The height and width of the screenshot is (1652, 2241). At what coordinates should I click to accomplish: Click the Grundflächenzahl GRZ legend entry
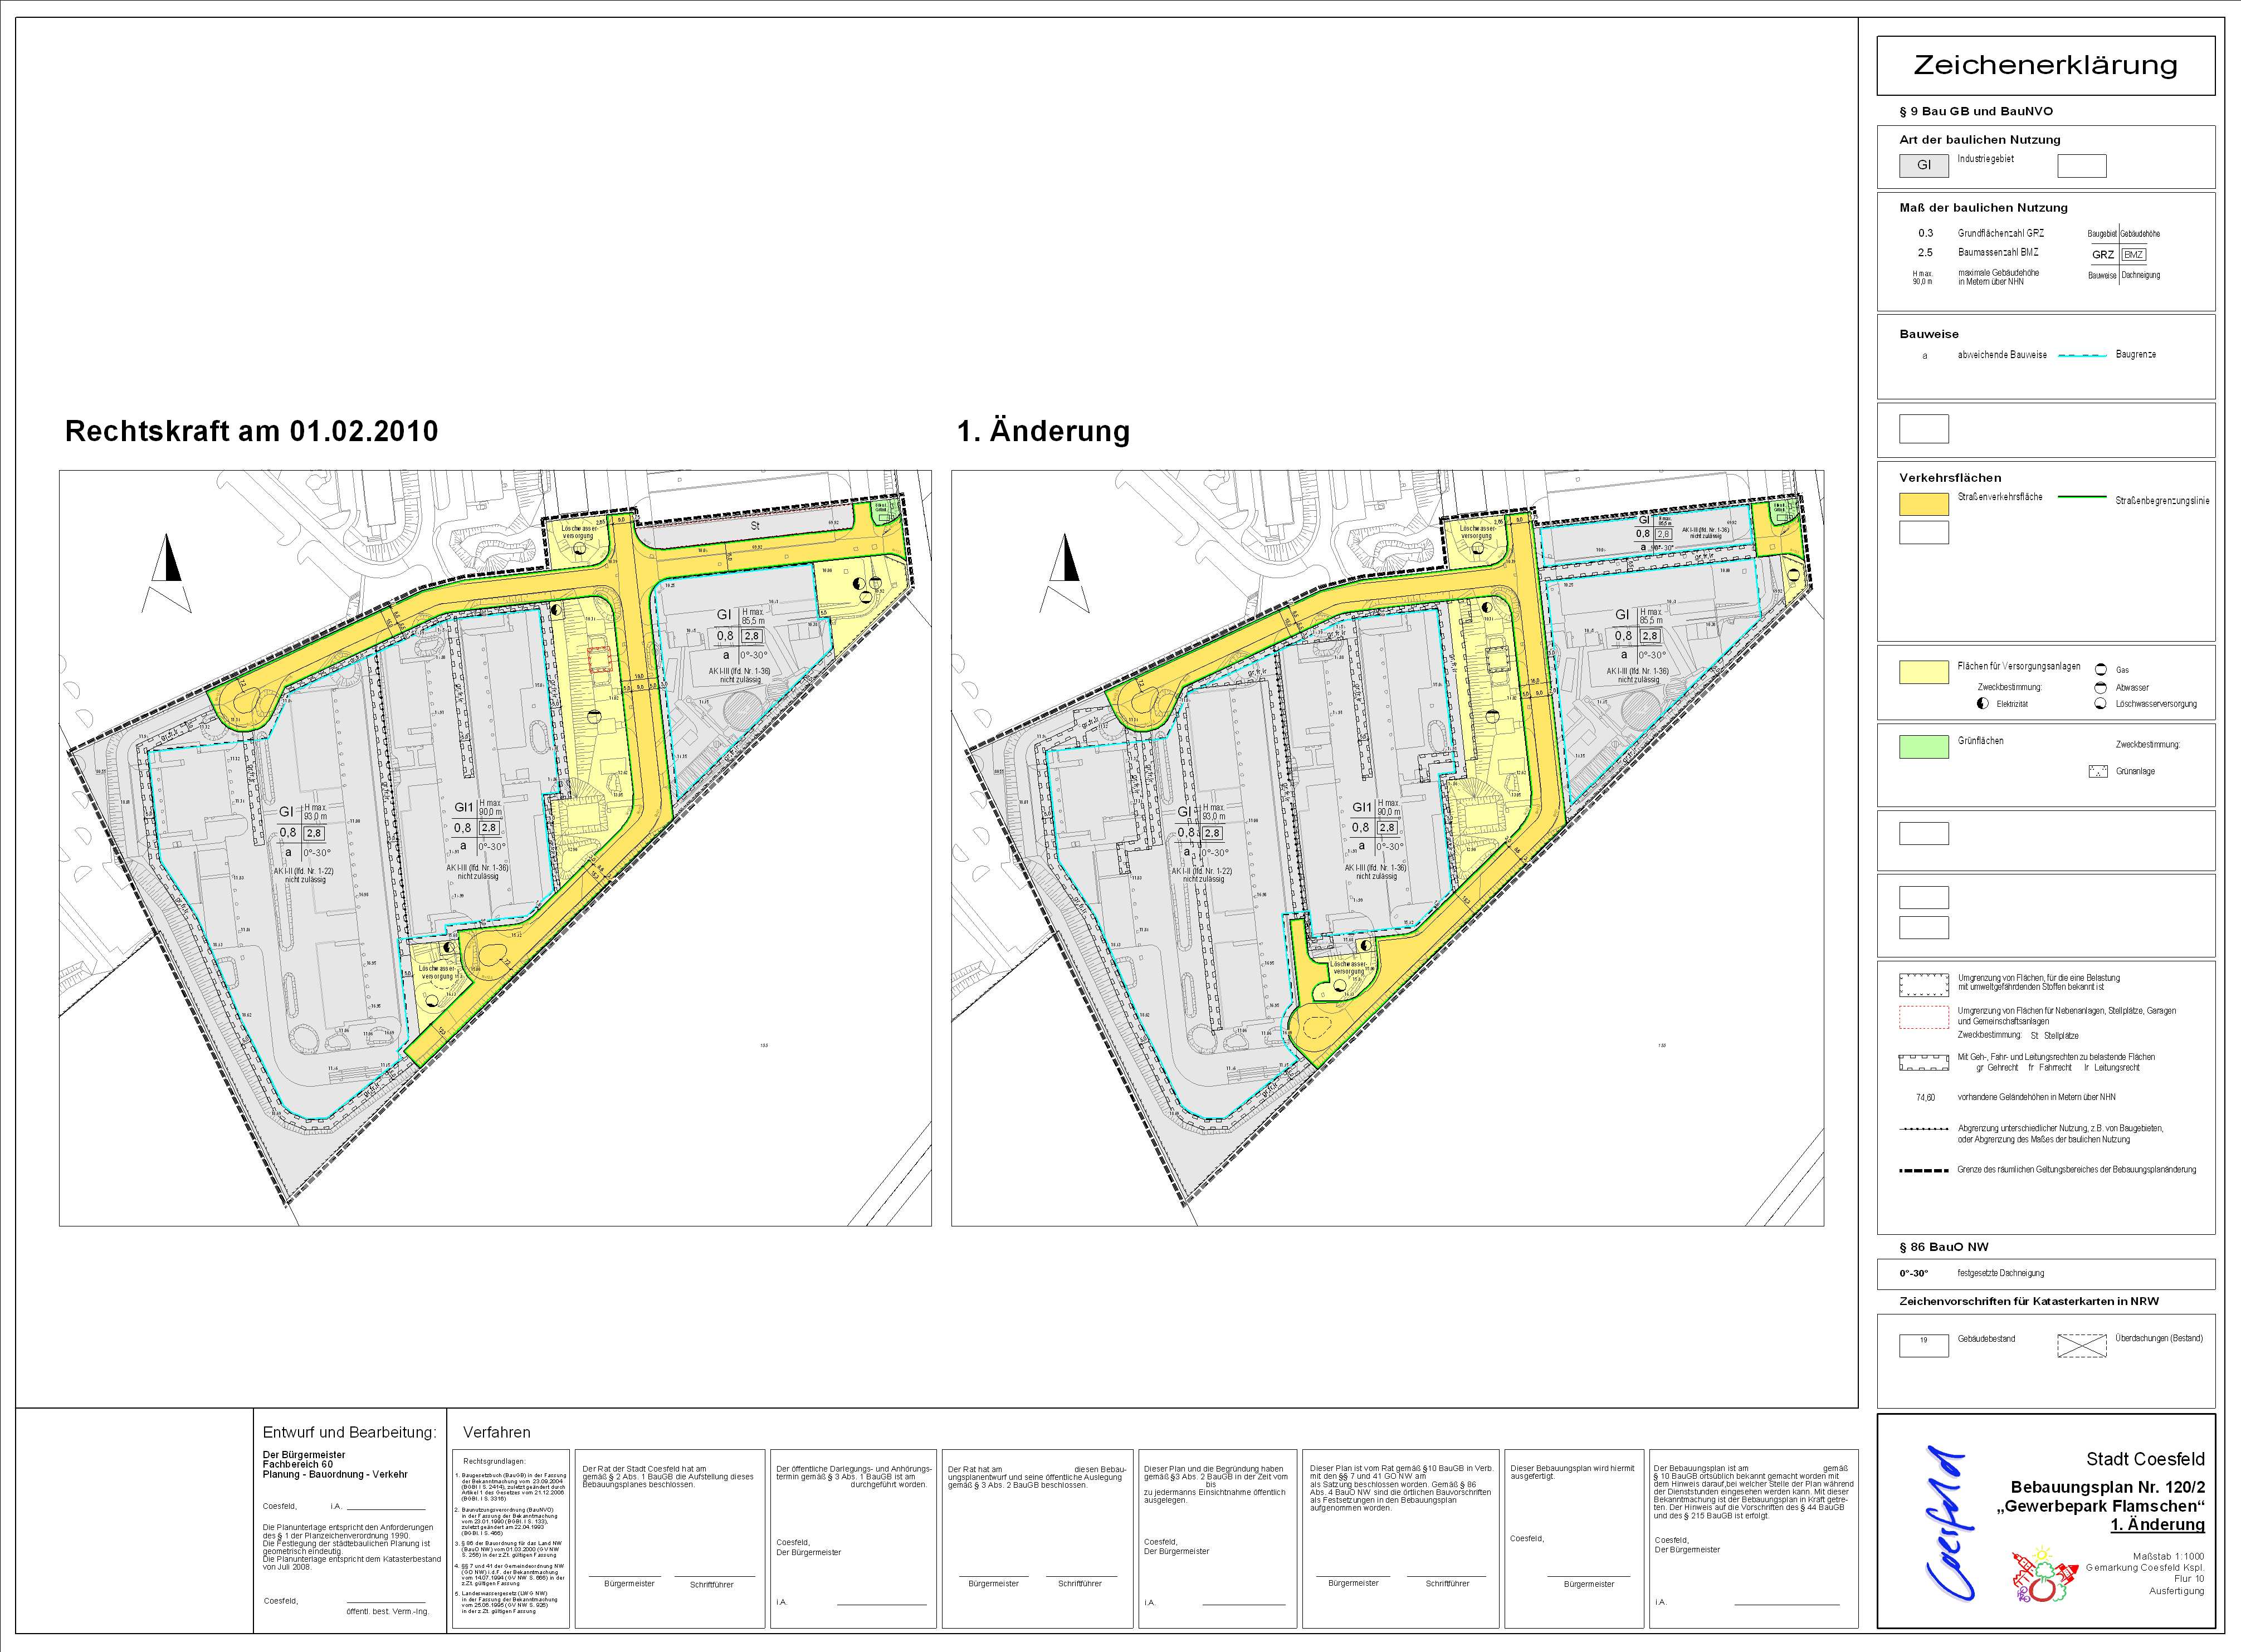2001,233
